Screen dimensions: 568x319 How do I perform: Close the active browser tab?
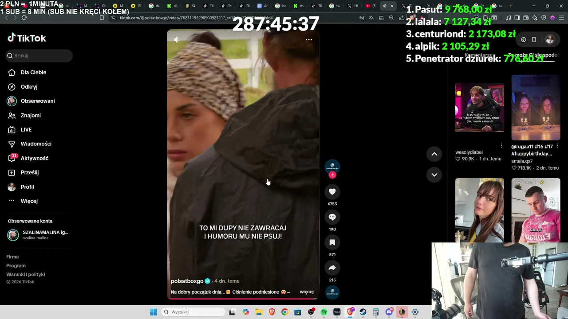[x=392, y=6]
